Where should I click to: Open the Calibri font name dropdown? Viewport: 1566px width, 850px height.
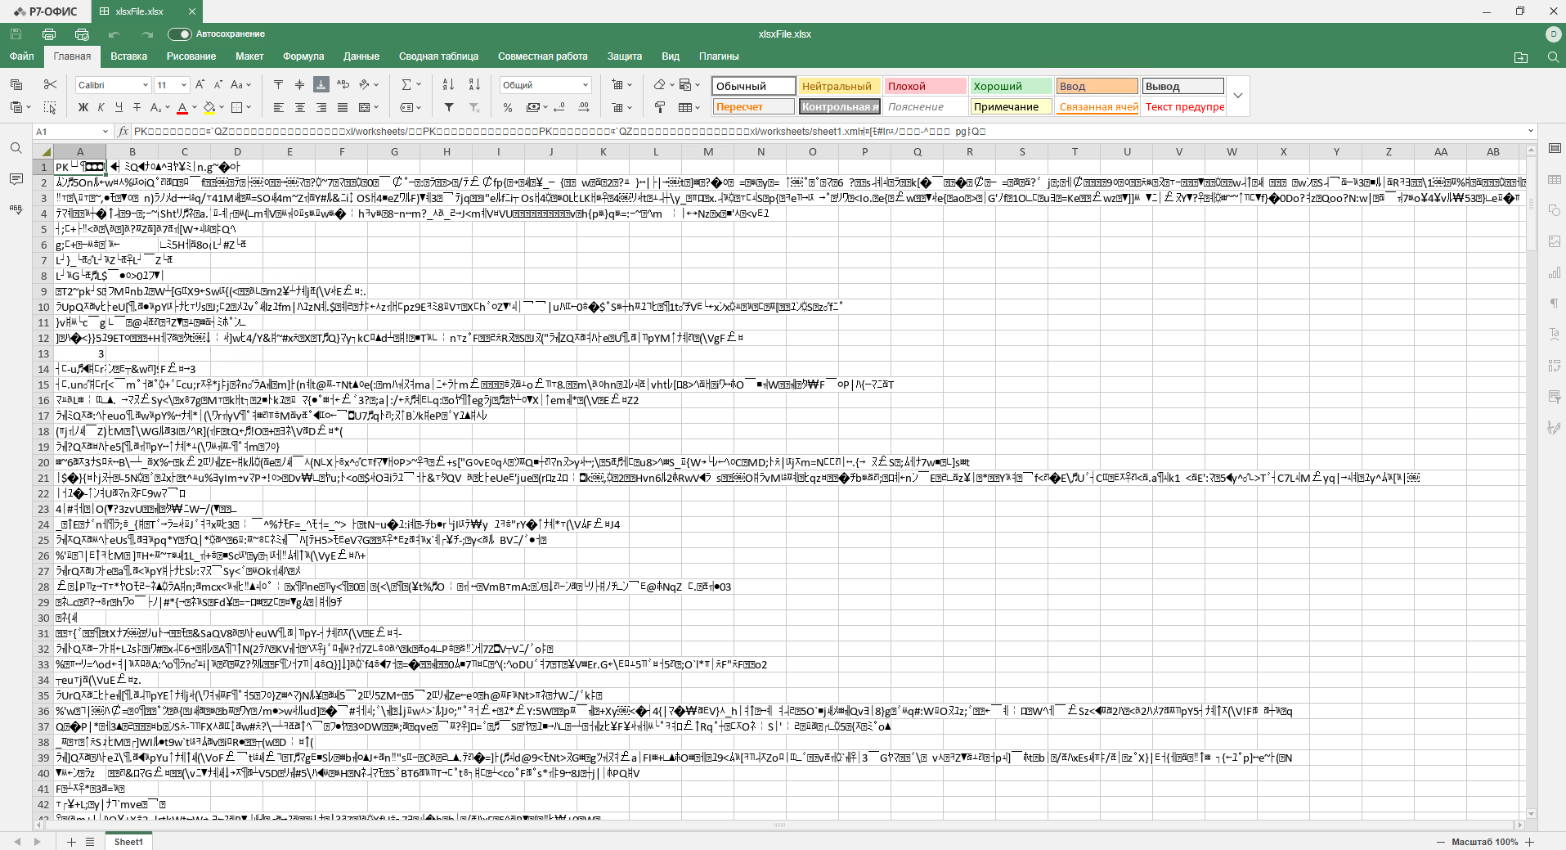146,85
